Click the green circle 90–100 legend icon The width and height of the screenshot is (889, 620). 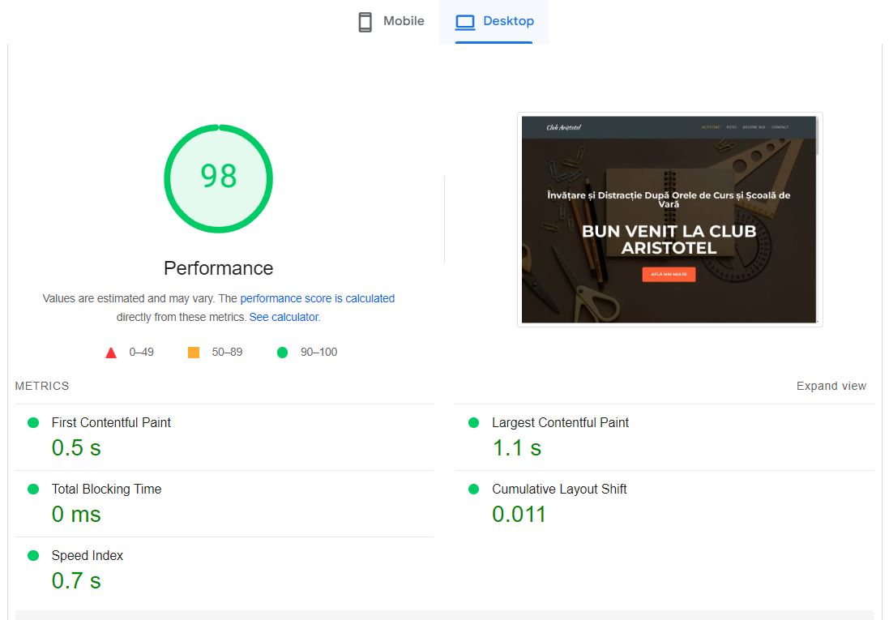pyautogui.click(x=282, y=353)
